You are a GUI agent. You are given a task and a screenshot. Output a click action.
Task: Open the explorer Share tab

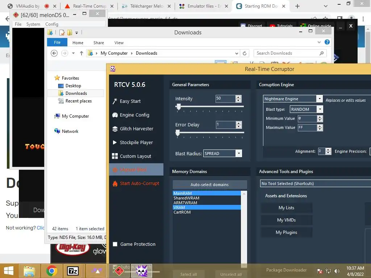[99, 43]
